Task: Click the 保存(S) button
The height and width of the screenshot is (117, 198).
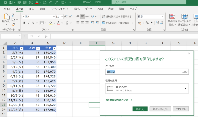Action: tap(140, 109)
